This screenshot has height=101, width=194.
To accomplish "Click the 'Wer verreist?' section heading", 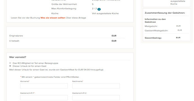I will [17, 57].
